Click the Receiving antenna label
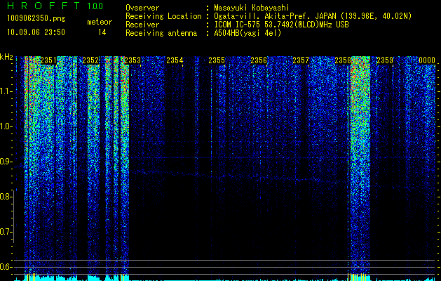Image resolution: width=441 pixels, height=281 pixels. [x=161, y=33]
